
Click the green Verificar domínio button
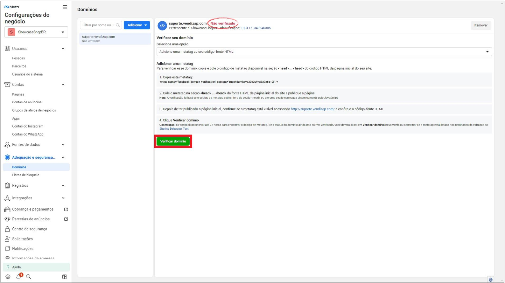pyautogui.click(x=173, y=141)
